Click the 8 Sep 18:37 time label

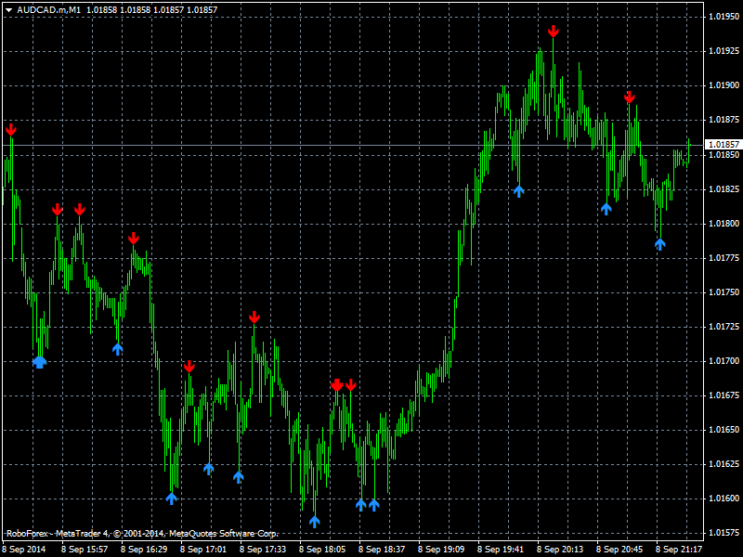(x=382, y=550)
